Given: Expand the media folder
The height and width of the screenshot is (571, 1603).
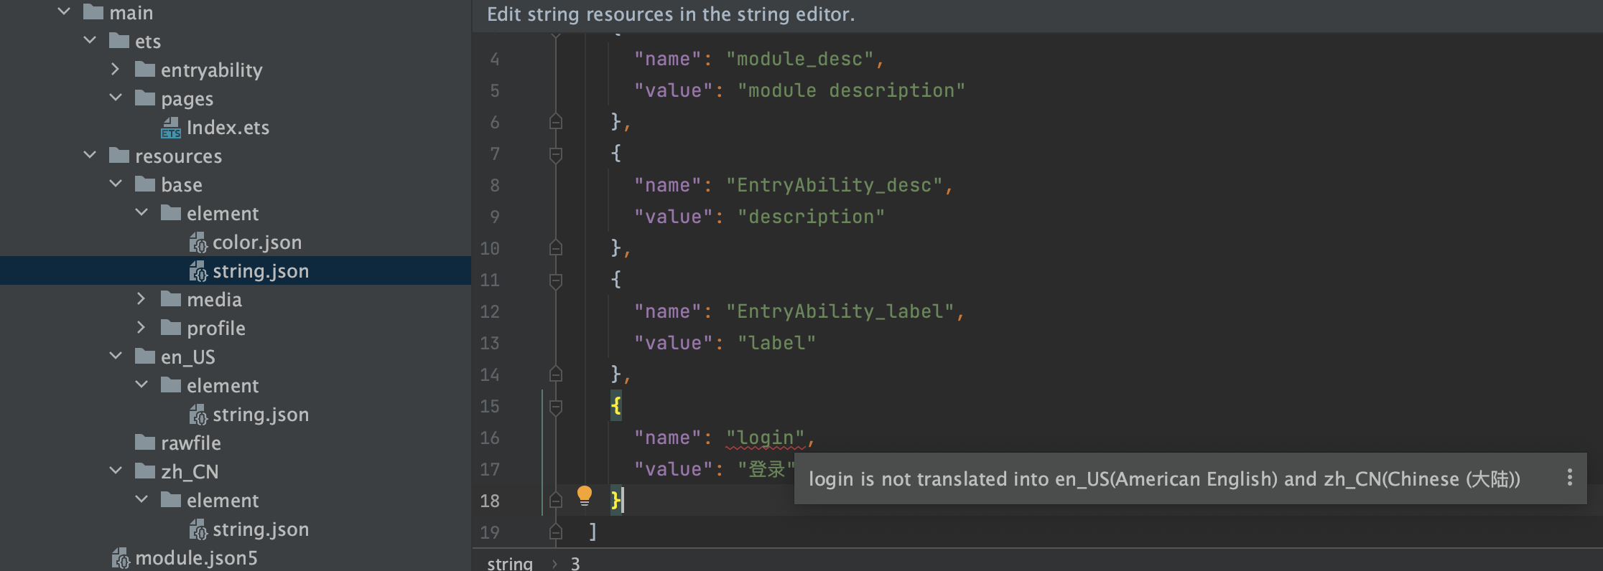Looking at the screenshot, I should [141, 299].
